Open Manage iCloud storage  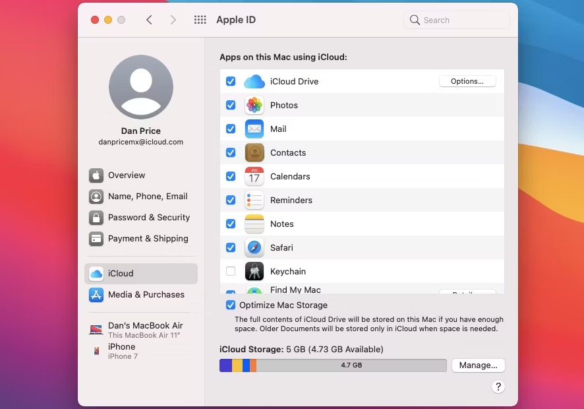click(478, 365)
